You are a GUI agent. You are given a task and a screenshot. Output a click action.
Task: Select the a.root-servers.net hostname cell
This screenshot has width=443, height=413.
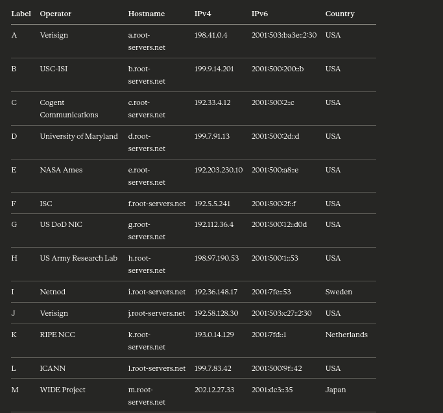(147, 41)
